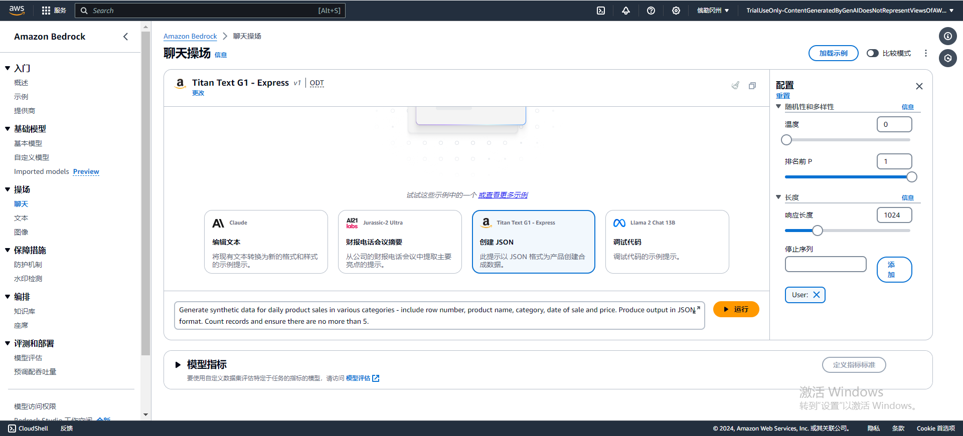Click the stop sequence input field
Image resolution: width=963 pixels, height=436 pixels.
point(826,264)
